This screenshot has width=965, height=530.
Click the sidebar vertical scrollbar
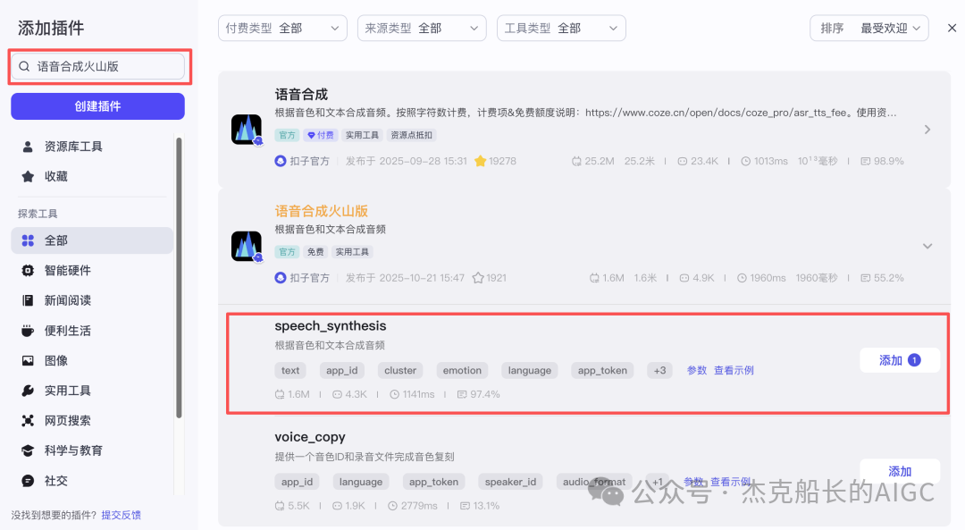coord(179,277)
